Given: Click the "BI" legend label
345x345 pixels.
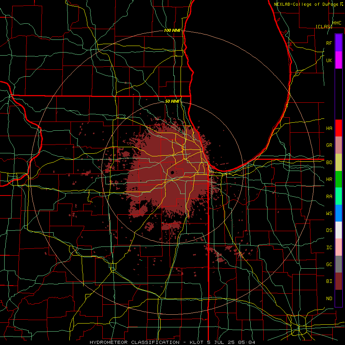Looking at the screenshot, I should click(329, 281).
